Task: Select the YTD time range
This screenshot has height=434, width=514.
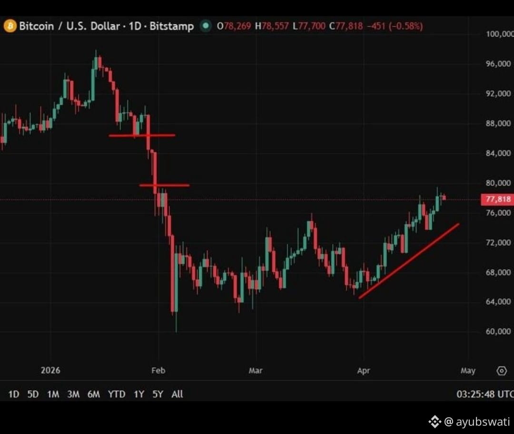Action: [x=117, y=394]
